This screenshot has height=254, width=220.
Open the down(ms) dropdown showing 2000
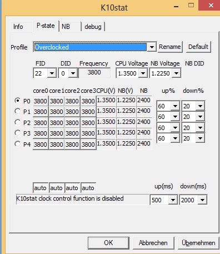click(x=202, y=200)
